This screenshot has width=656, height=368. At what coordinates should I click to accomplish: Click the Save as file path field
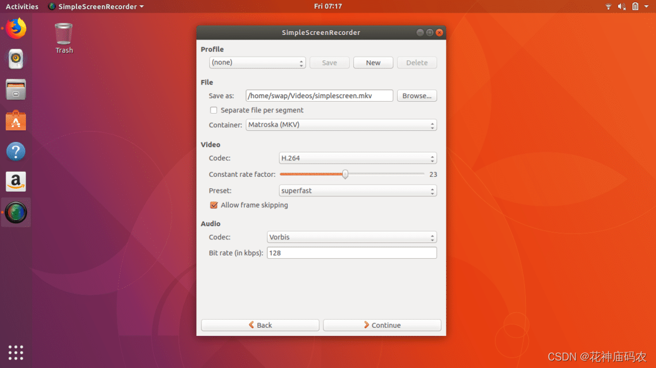[319, 95]
